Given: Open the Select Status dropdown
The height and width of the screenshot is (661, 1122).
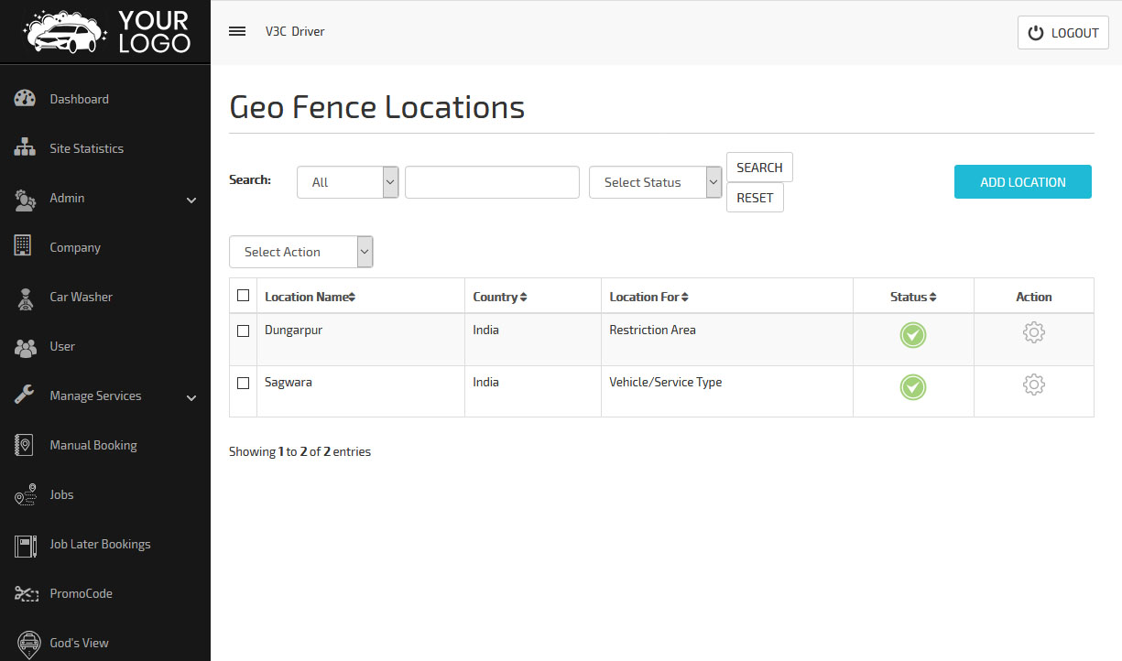Looking at the screenshot, I should [656, 182].
